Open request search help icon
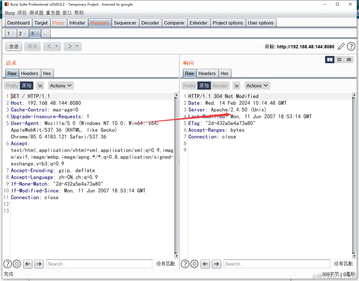The width and height of the screenshot is (359, 281). click(x=8, y=264)
